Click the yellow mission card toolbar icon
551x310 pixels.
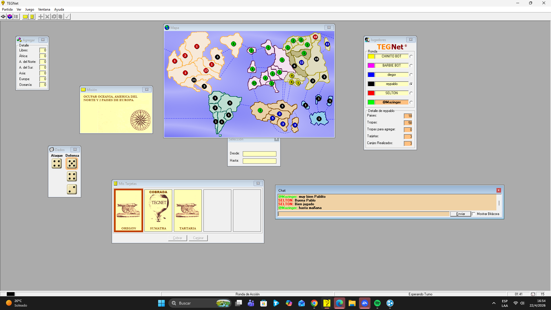click(x=25, y=17)
